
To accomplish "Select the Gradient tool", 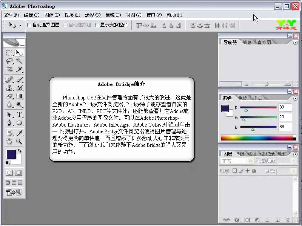I will [x=19, y=96].
